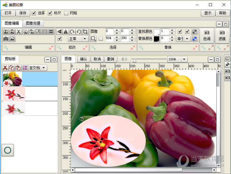The image size is (231, 174).
Task: Enable the 网格 grid checkbox
Action: tap(66, 13)
